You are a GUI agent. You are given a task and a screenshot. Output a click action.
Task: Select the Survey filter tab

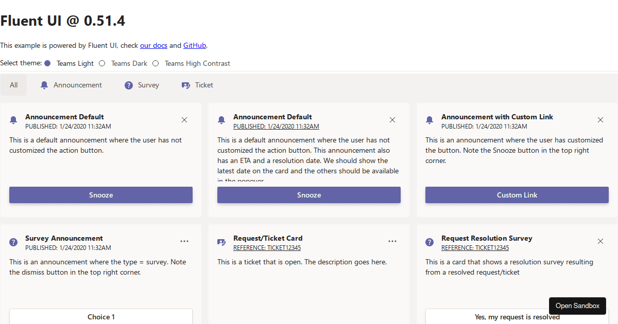[x=142, y=85]
